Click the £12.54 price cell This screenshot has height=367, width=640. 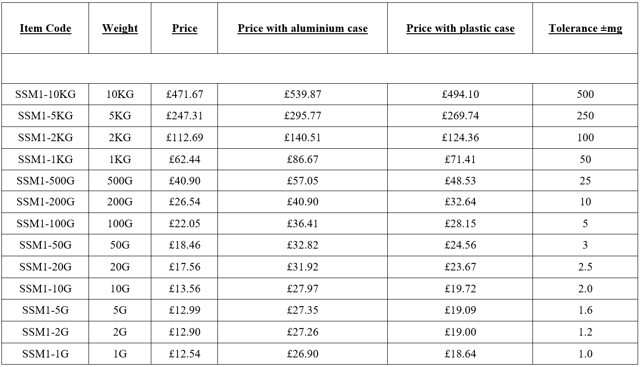pyautogui.click(x=185, y=354)
